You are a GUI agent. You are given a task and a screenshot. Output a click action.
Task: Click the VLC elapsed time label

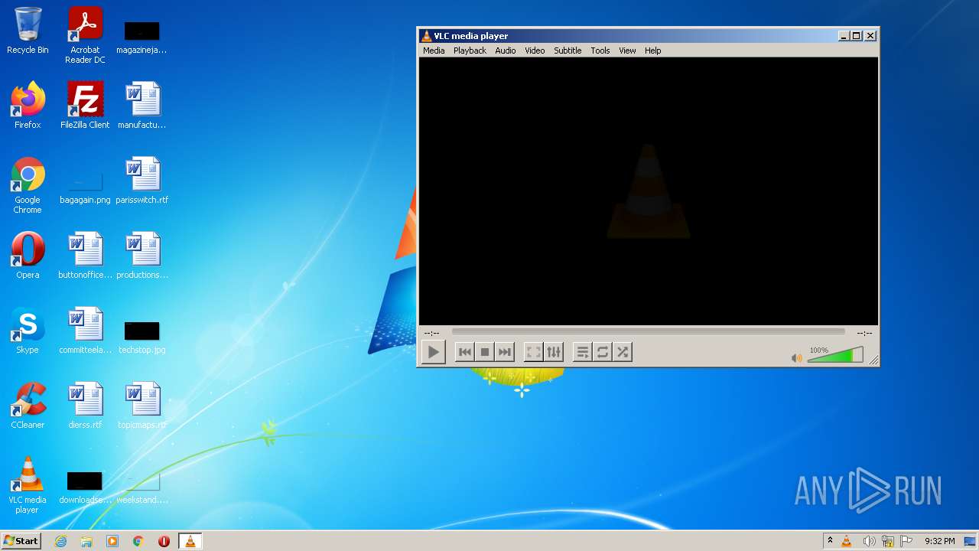[x=432, y=333]
